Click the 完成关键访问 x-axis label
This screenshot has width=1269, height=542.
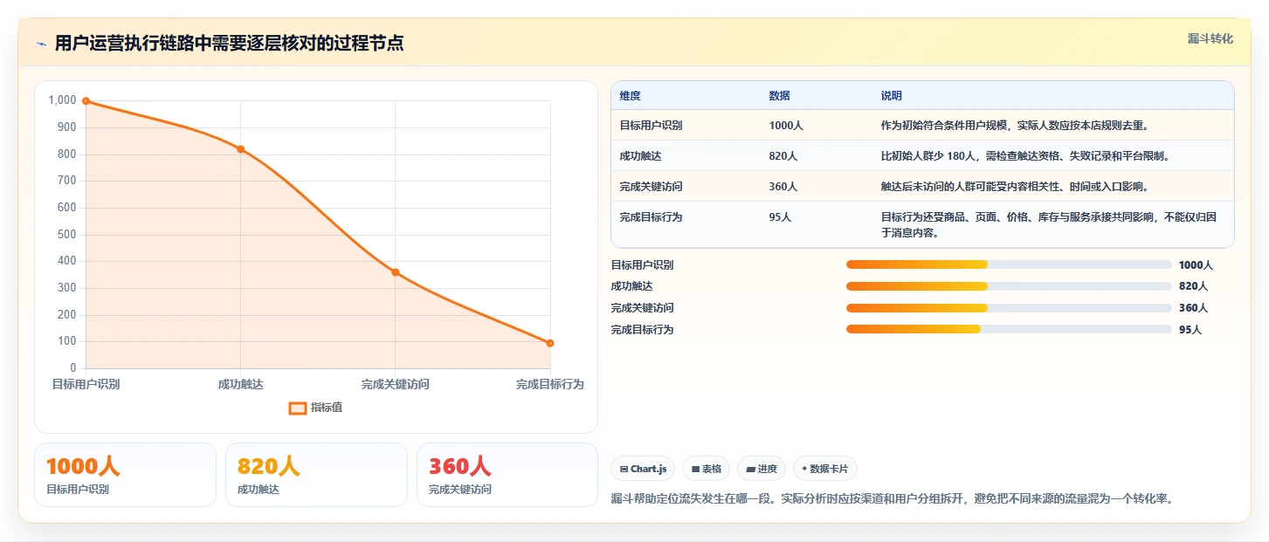[396, 384]
